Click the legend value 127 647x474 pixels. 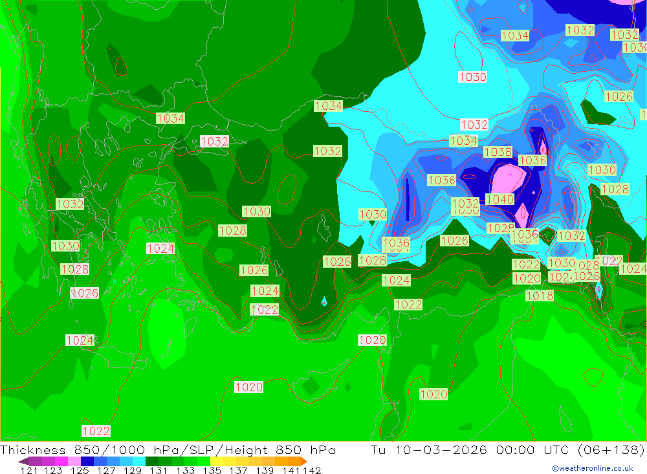point(106,470)
